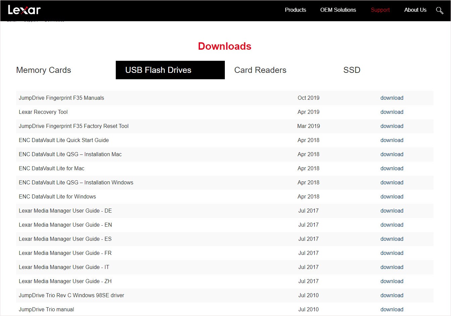Download the Lexar Media Manager User Guide - EN

(392, 225)
